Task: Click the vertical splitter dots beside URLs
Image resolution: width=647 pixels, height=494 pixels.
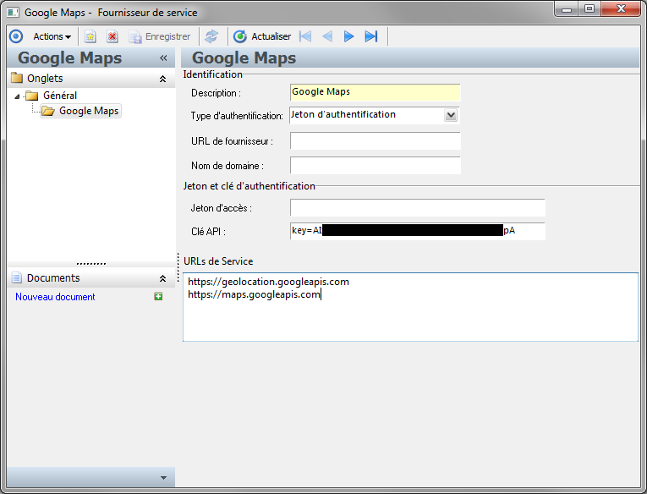Action: point(178,267)
